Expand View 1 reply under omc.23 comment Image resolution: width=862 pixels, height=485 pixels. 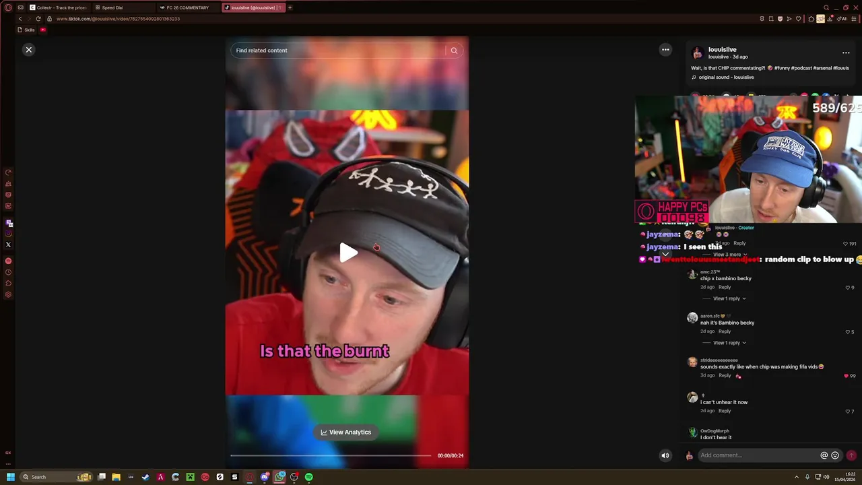pyautogui.click(x=730, y=298)
